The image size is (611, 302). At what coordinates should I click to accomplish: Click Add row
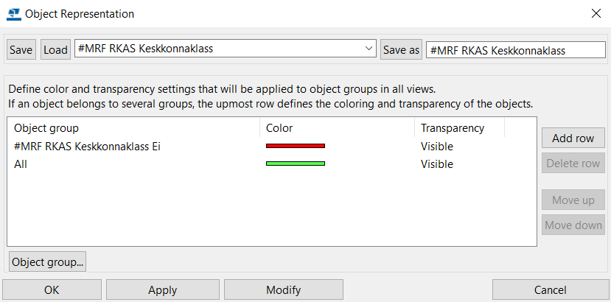click(x=573, y=138)
